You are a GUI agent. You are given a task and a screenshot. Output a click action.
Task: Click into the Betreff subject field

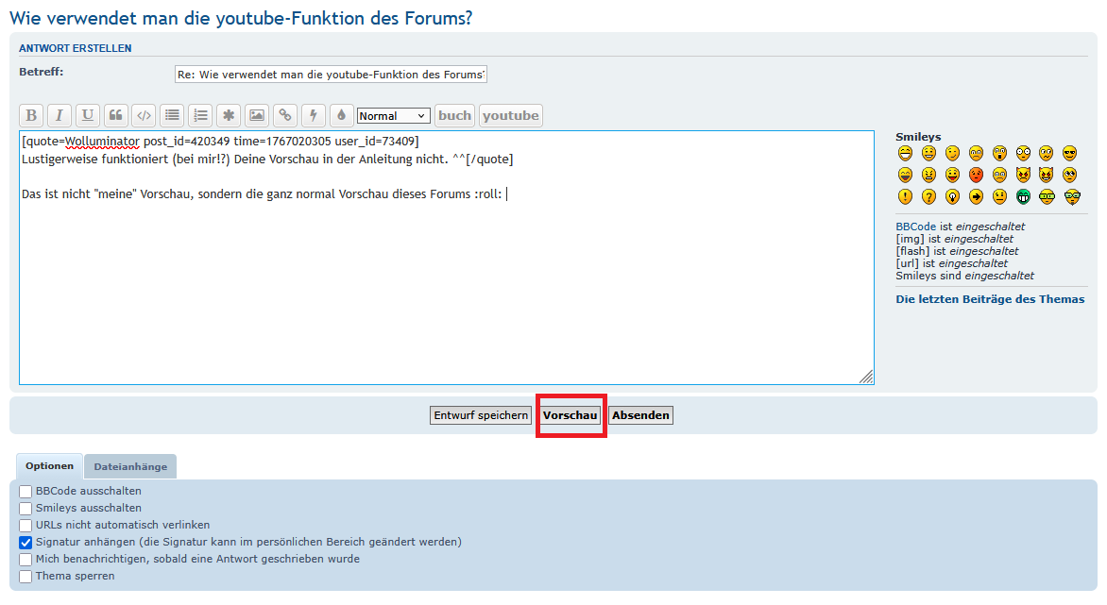tap(331, 75)
